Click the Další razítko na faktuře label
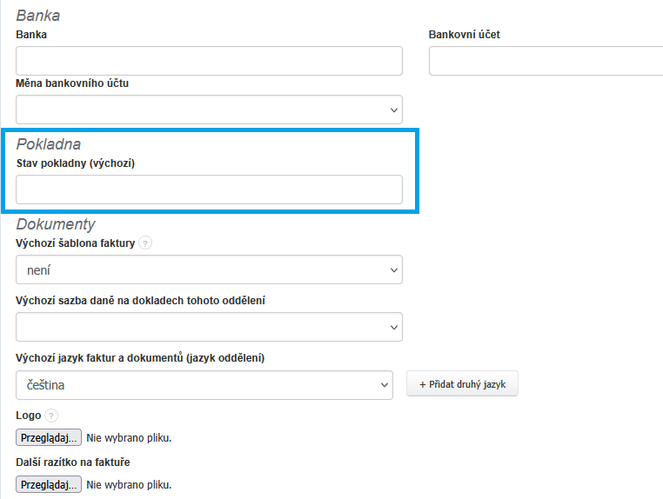 72,462
